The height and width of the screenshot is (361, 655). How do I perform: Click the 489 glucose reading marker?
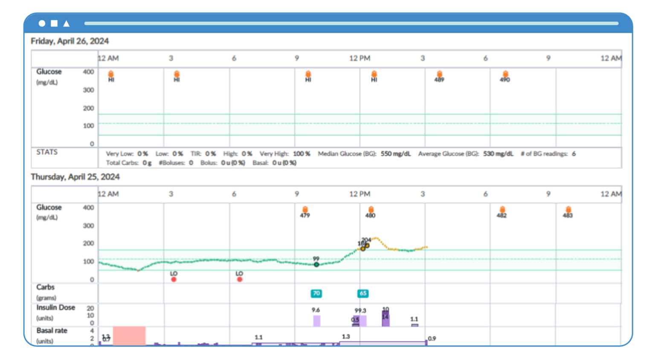click(440, 74)
